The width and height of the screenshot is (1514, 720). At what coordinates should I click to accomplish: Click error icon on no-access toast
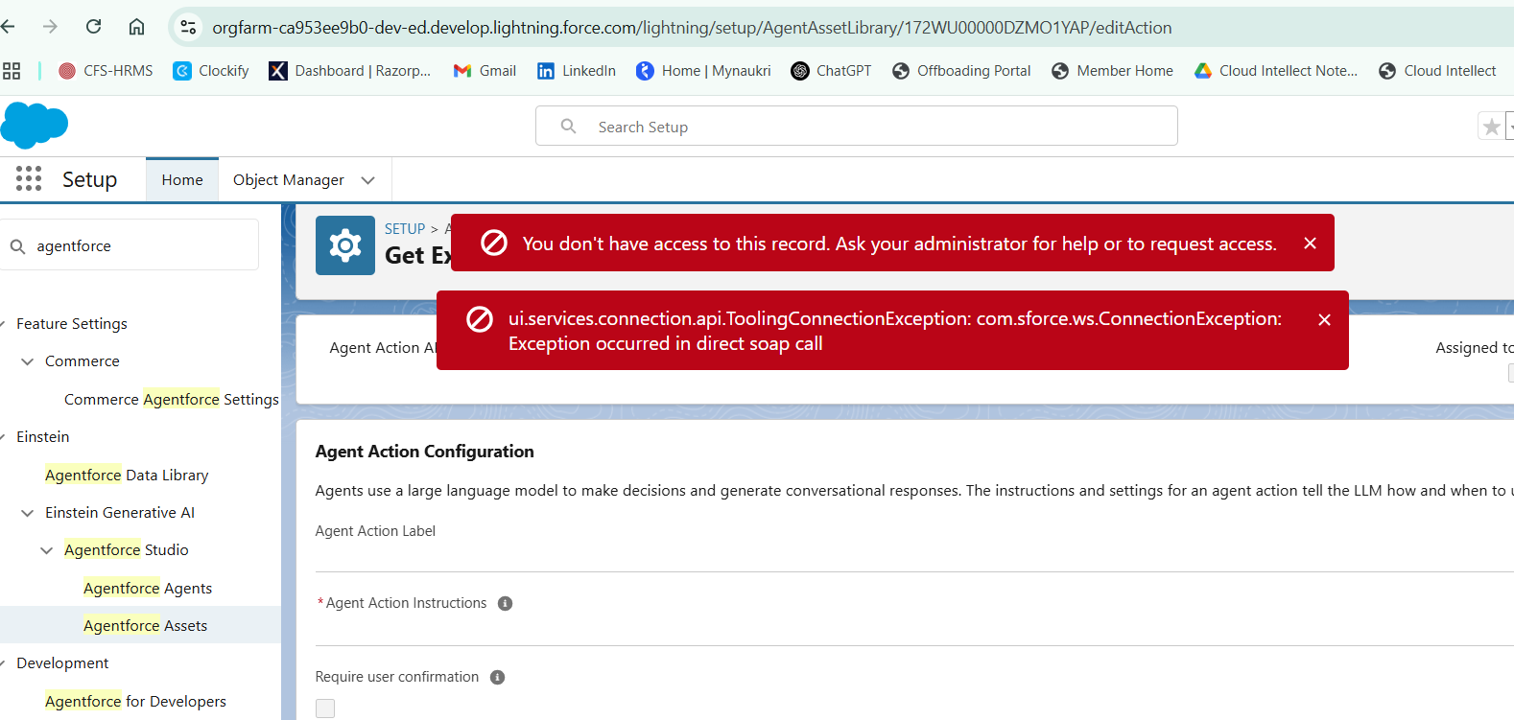tap(494, 243)
